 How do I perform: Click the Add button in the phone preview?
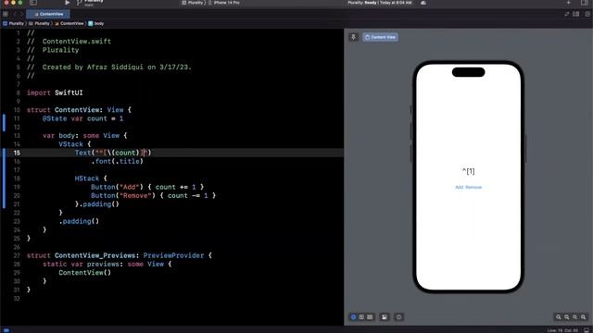(x=460, y=187)
